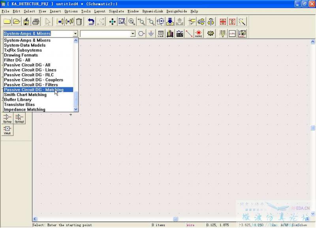Click the magic wand toolbar icon
The width and height of the screenshot is (316, 228).
[242, 22]
